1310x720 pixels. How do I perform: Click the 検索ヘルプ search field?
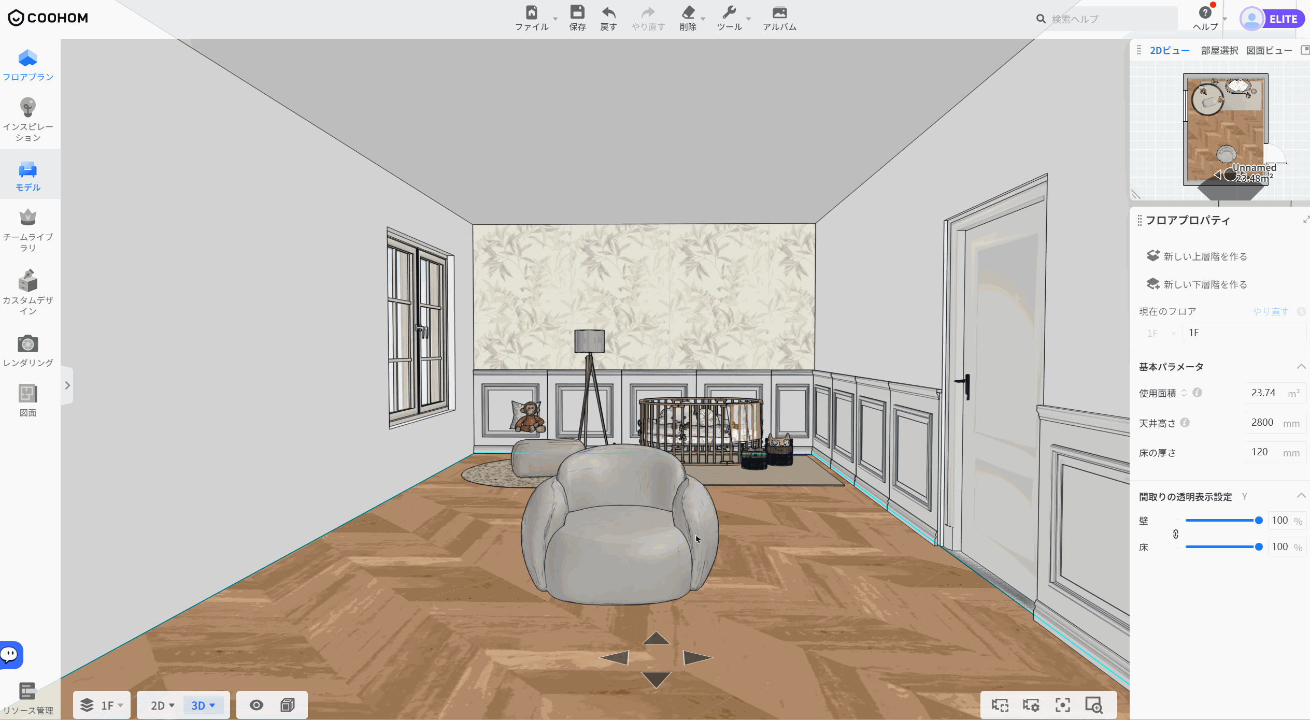pyautogui.click(x=1106, y=19)
